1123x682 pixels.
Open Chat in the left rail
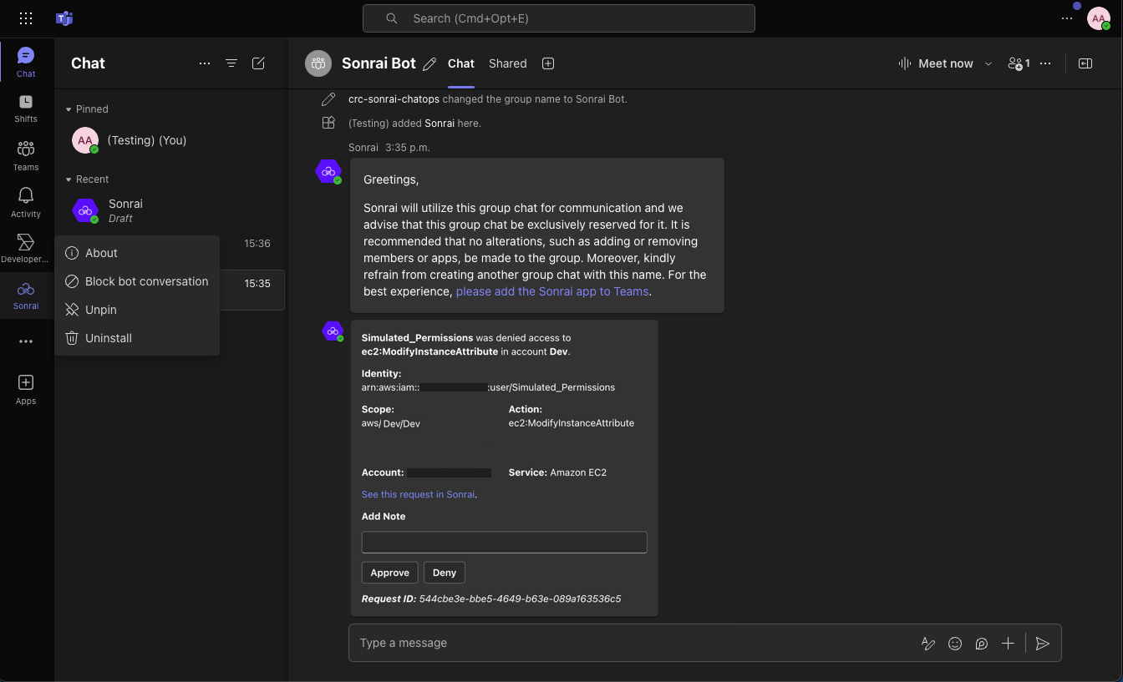[x=26, y=63]
